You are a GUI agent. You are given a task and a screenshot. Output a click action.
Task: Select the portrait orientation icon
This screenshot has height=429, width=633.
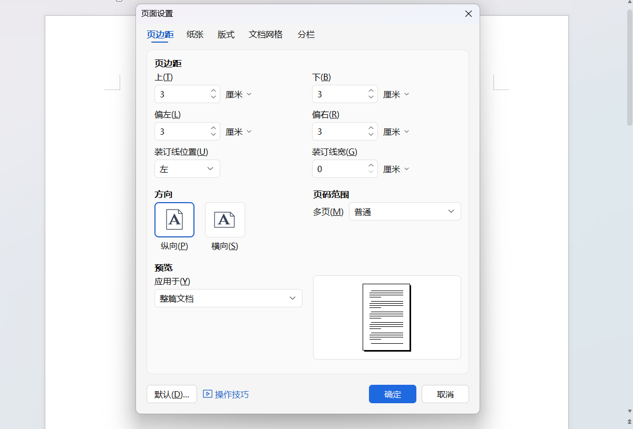[x=174, y=220]
